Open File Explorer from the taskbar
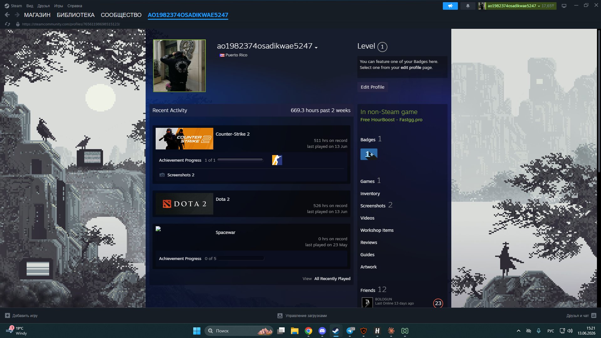 [x=294, y=331]
